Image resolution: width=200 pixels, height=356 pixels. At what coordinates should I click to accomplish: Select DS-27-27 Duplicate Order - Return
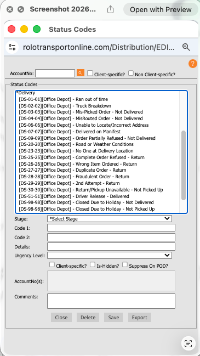98,170
